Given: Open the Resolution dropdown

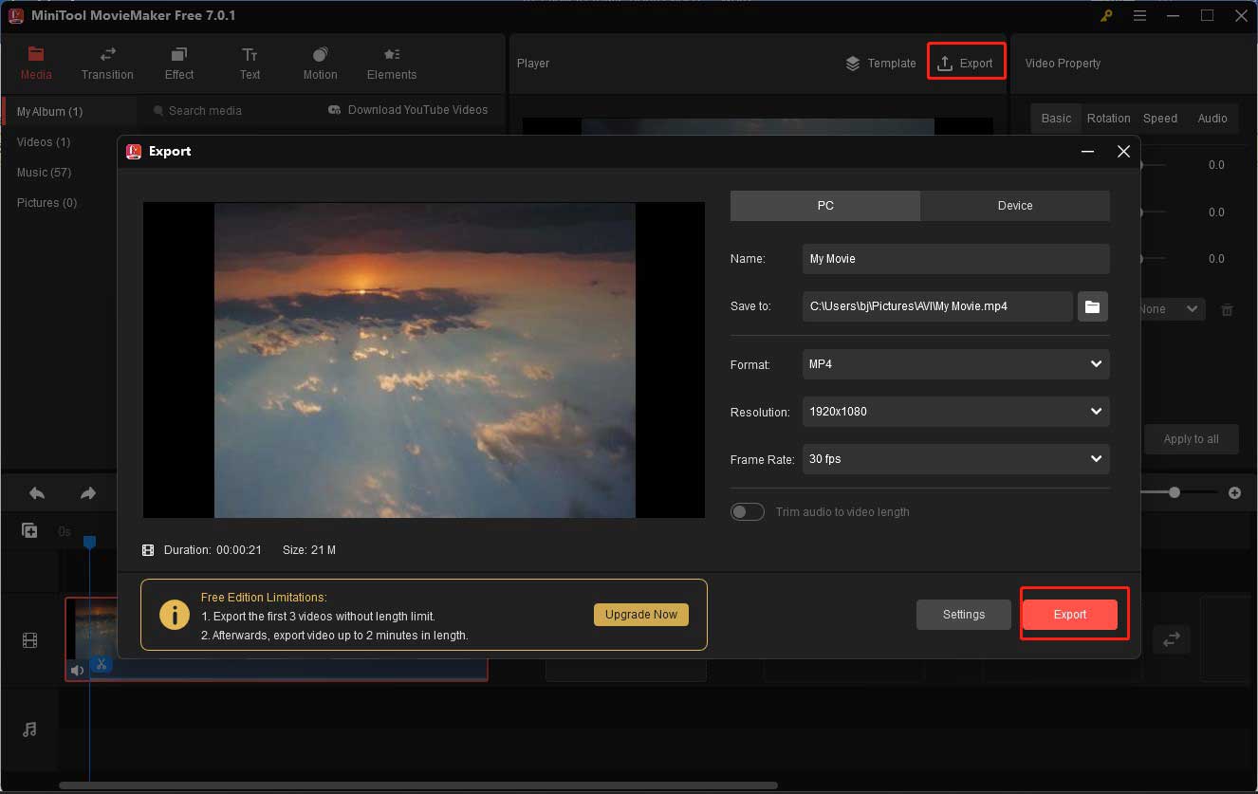Looking at the screenshot, I should pyautogui.click(x=954, y=411).
